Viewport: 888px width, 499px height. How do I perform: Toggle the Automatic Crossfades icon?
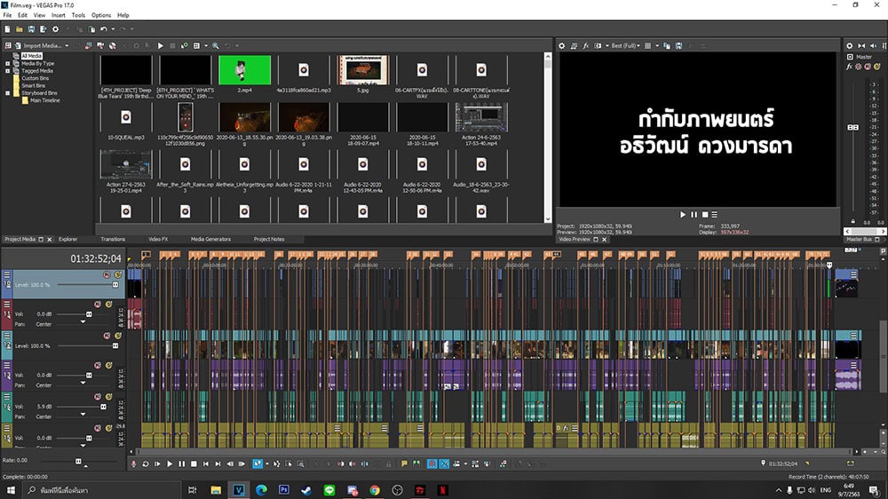point(444,463)
